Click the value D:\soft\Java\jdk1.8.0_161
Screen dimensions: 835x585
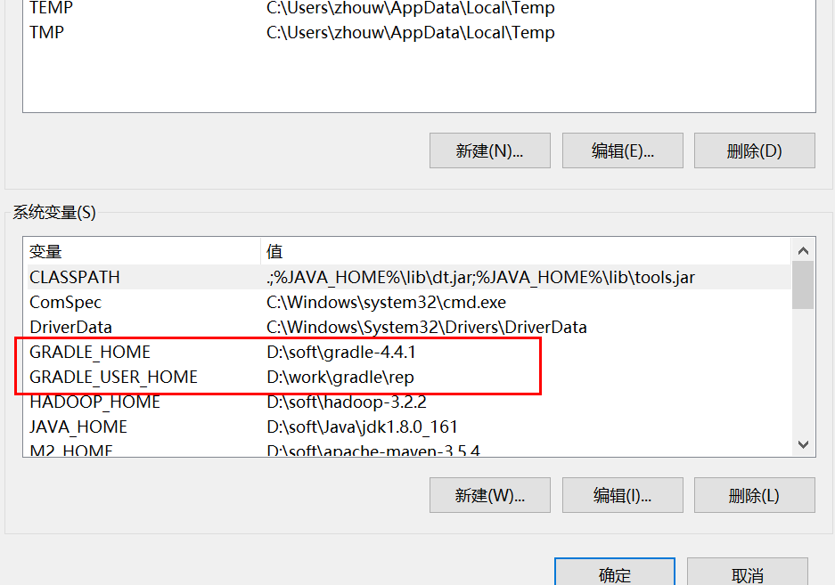tap(362, 427)
